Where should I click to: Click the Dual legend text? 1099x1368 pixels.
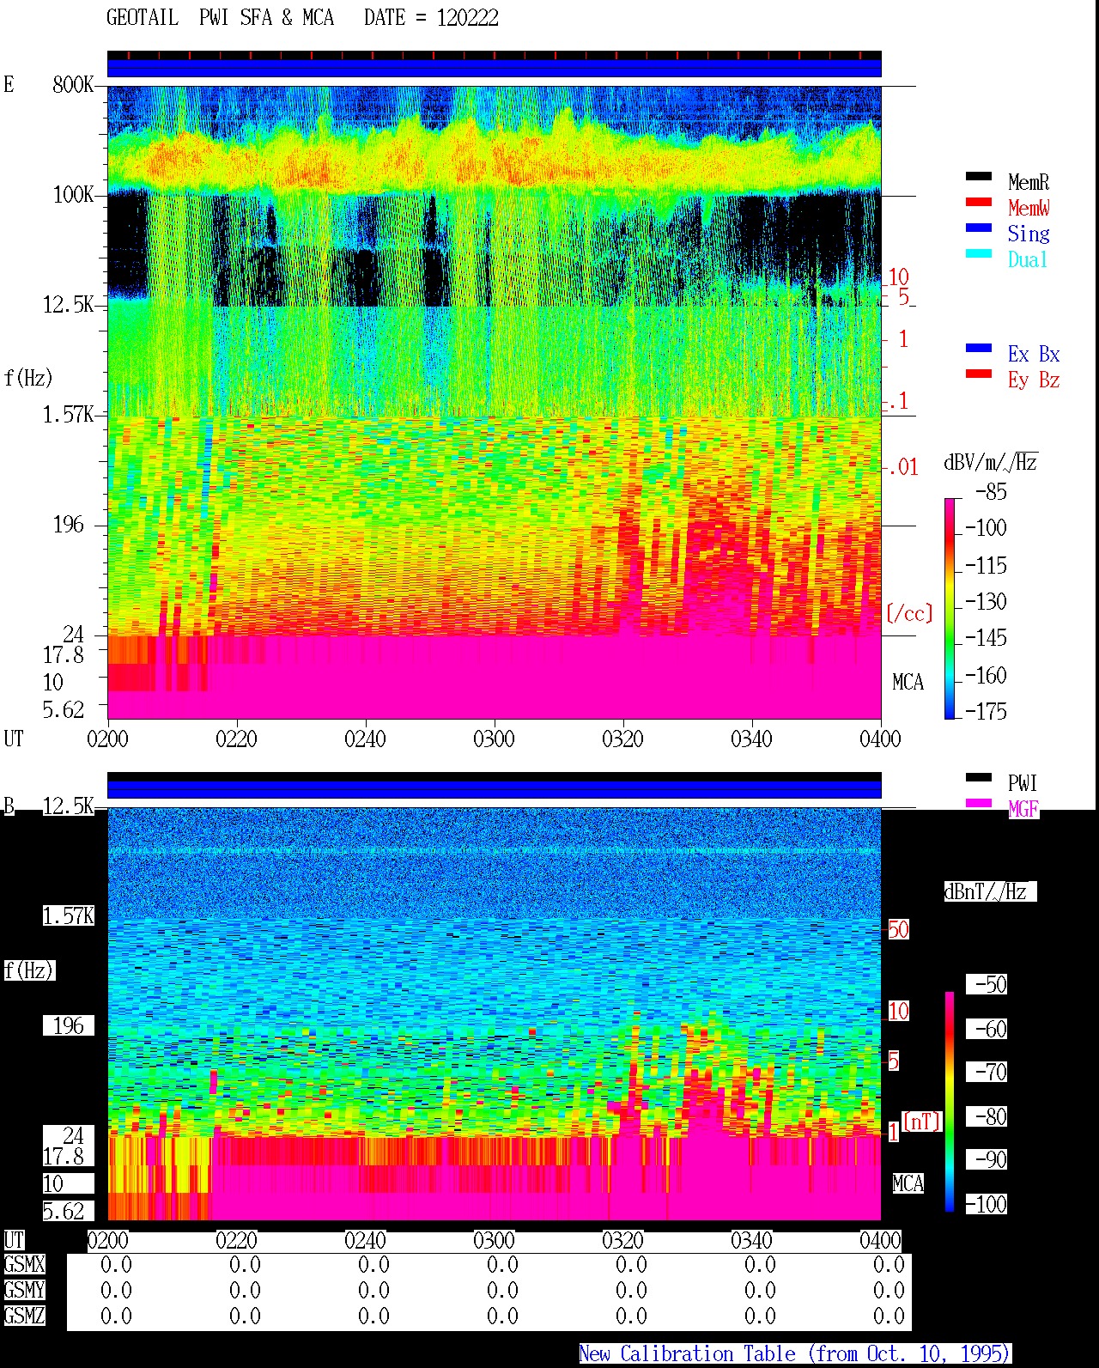coord(1028,259)
